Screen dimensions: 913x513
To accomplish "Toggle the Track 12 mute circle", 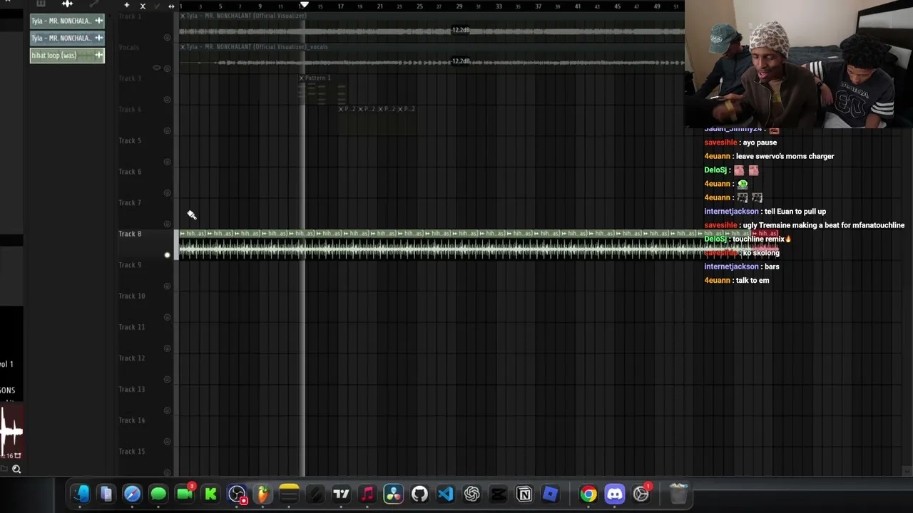I will (167, 379).
